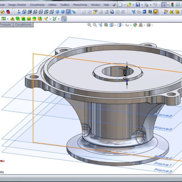Screen dimensions: 182x182
Task: Click the pushpin icon beside Help
Action: (x=114, y=5)
